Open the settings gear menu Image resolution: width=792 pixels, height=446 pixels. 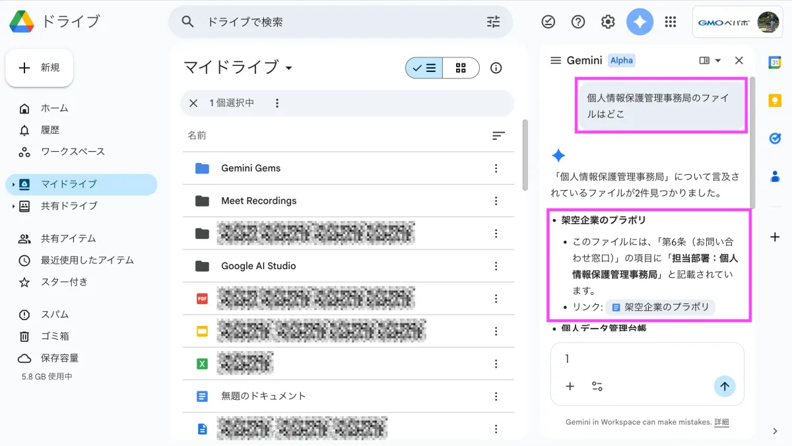608,22
